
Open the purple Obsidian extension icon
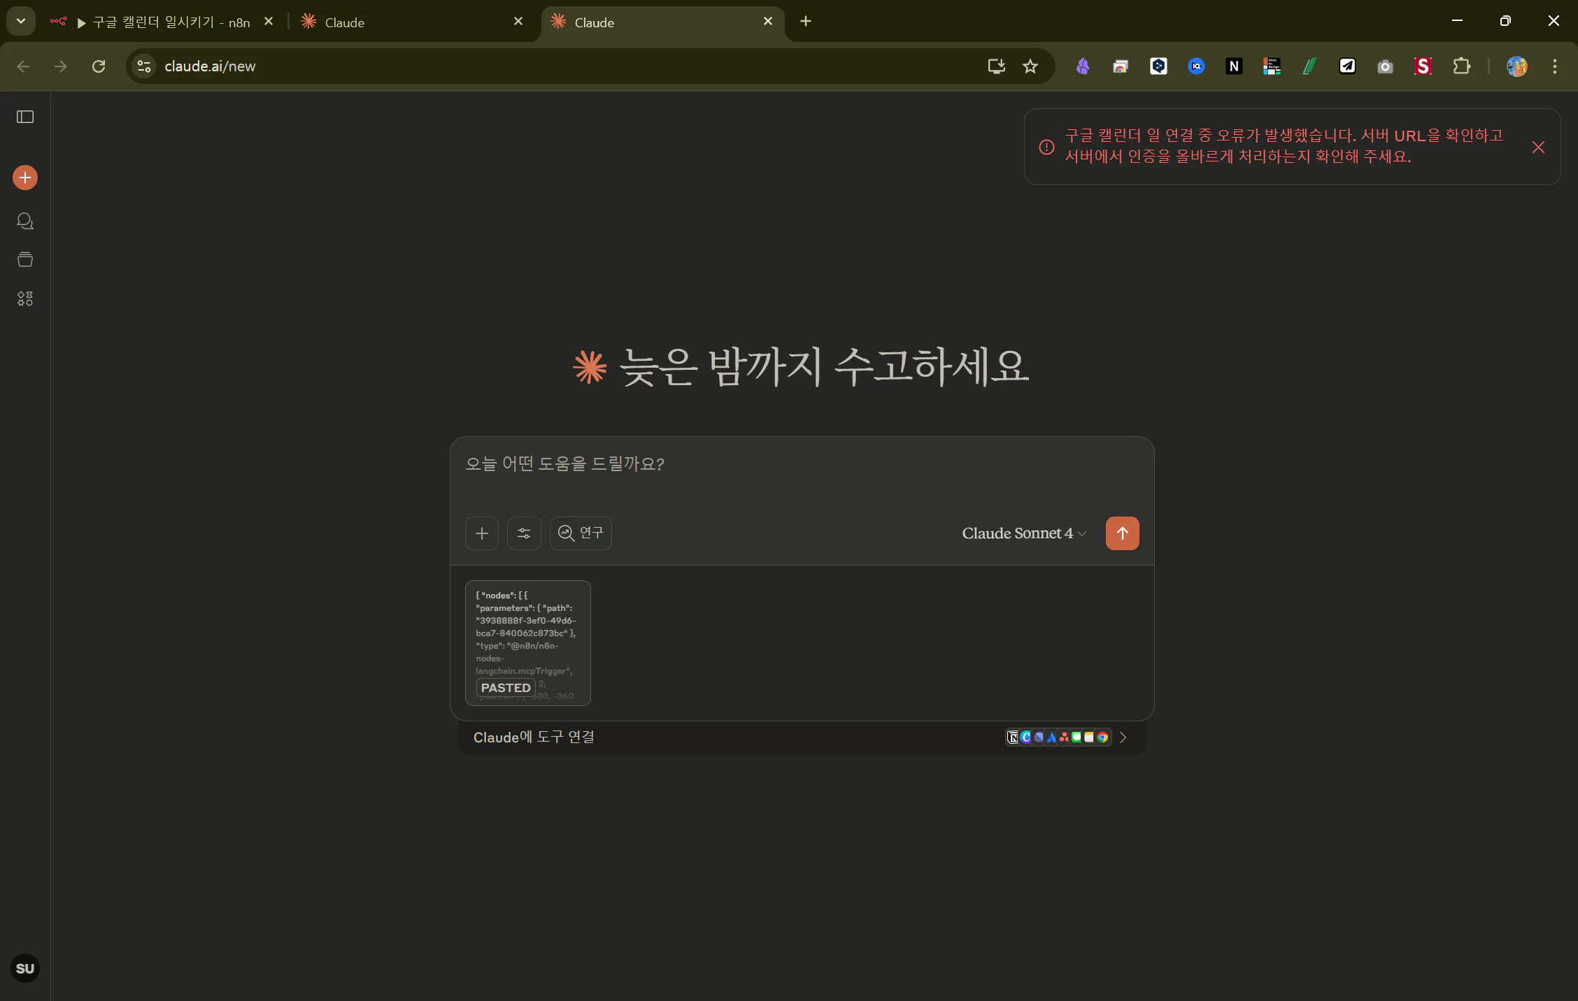pos(1083,66)
